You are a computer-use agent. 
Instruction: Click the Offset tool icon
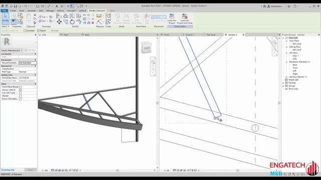(66, 15)
